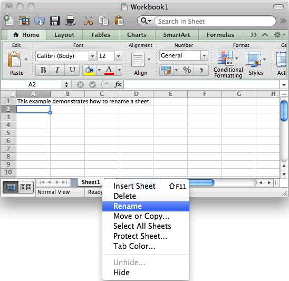Open the template gallery icon in toolbar
Viewport: 289px width, 281px height.
click(x=24, y=21)
